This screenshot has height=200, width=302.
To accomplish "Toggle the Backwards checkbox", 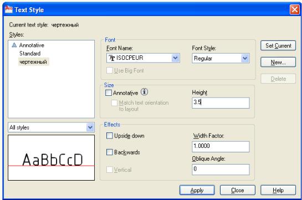I will 109,152.
